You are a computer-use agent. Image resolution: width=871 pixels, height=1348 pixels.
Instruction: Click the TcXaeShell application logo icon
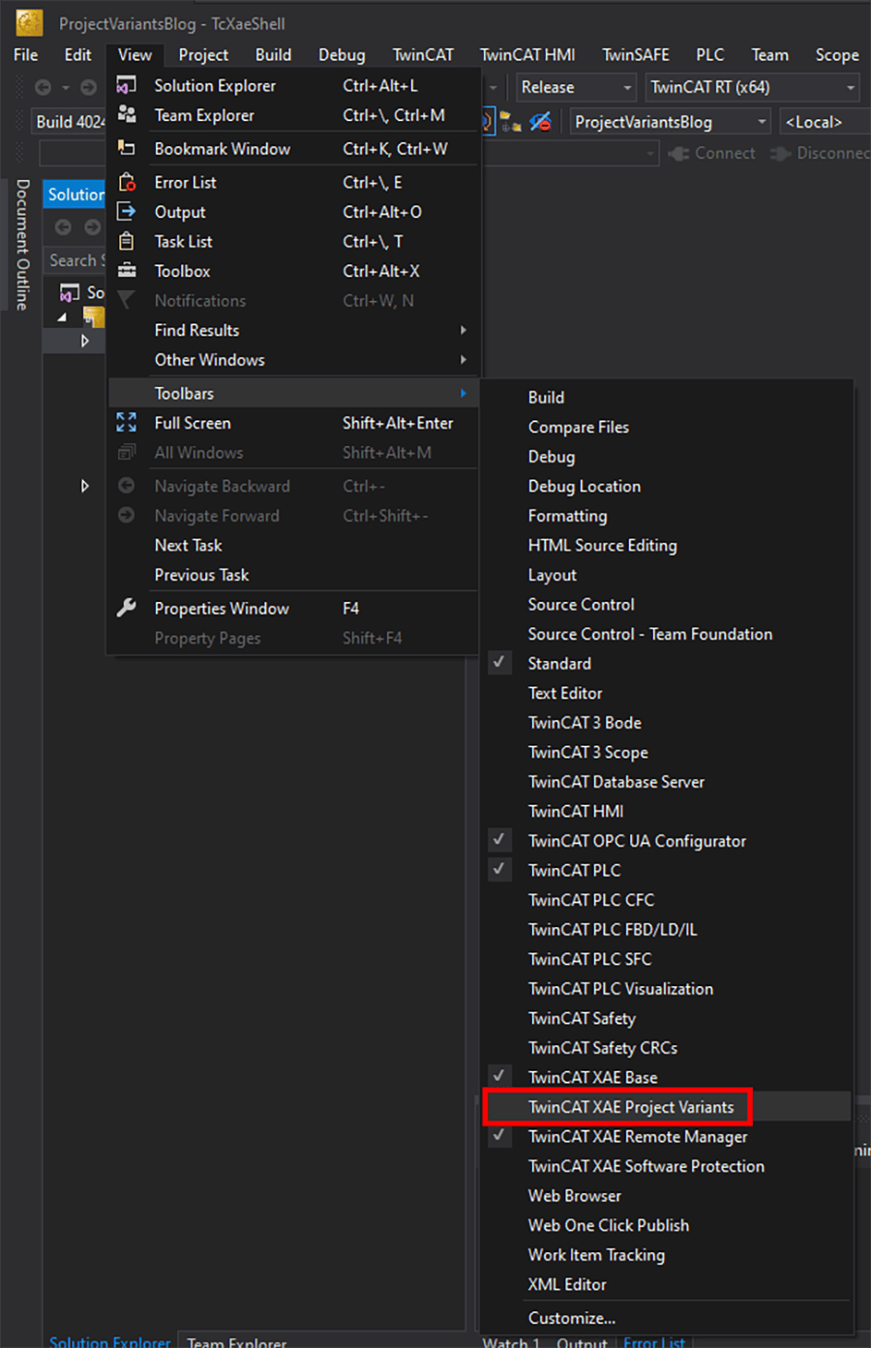(x=29, y=22)
